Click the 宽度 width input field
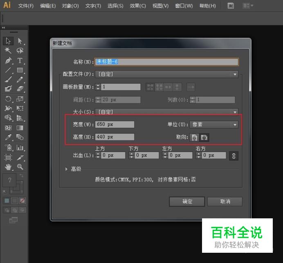This screenshot has width=283, height=263. pos(115,125)
